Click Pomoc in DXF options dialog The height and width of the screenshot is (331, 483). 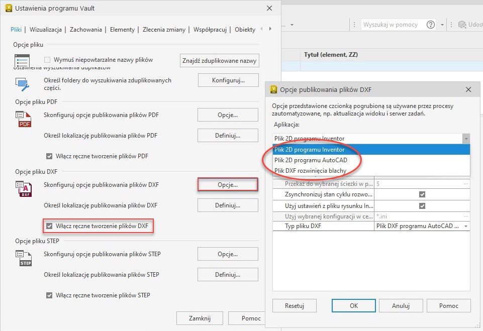pos(448,306)
